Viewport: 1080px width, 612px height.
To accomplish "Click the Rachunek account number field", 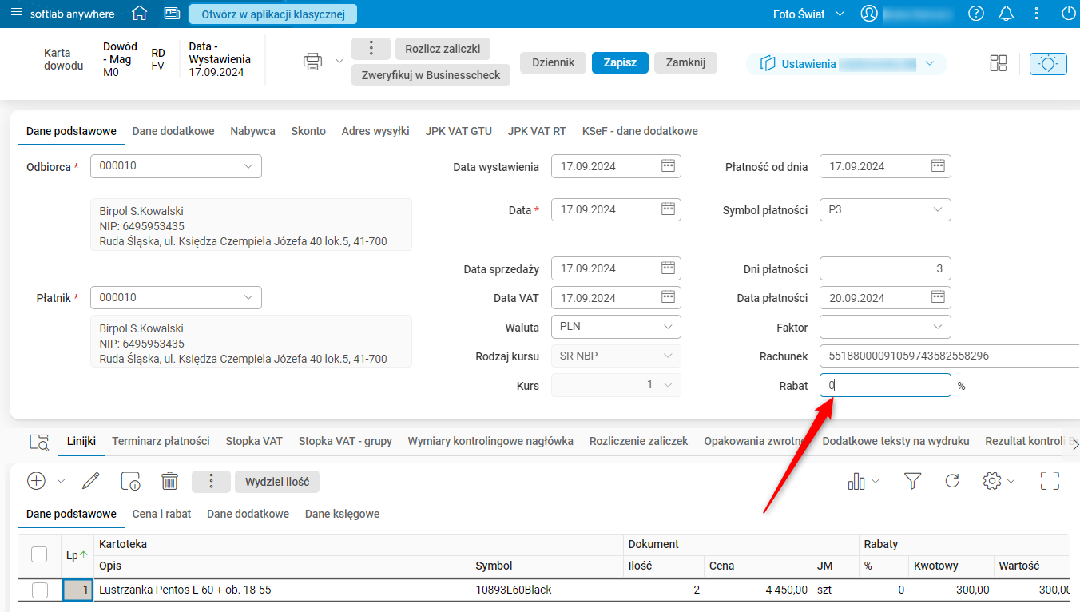I will (x=949, y=356).
